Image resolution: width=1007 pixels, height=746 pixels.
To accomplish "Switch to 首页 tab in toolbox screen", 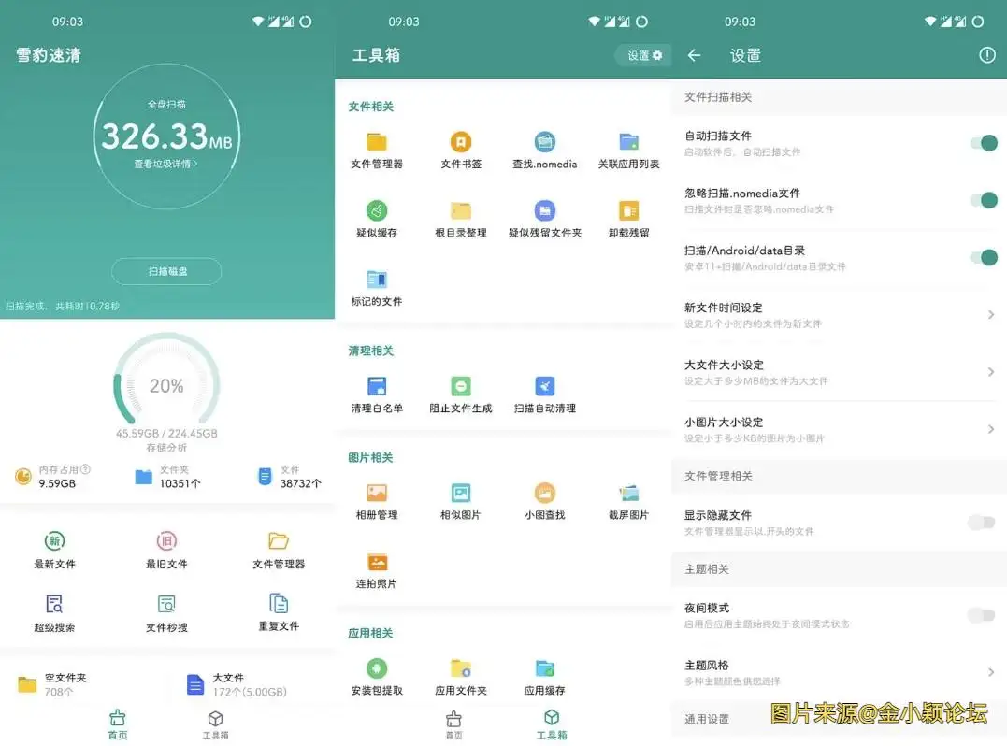I will click(x=453, y=724).
